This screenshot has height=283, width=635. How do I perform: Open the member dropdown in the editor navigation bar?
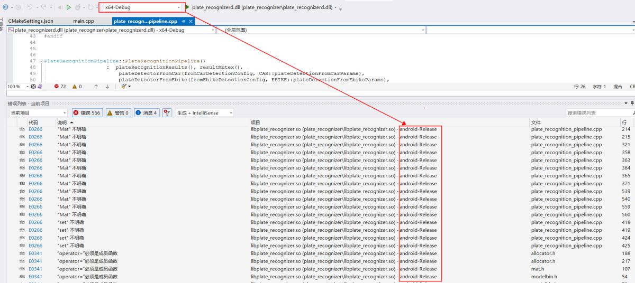click(x=530, y=30)
